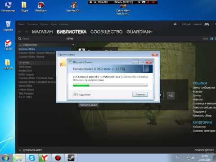Open the Half-Life folder on the desktop
The height and width of the screenshot is (162, 216).
click(8, 64)
